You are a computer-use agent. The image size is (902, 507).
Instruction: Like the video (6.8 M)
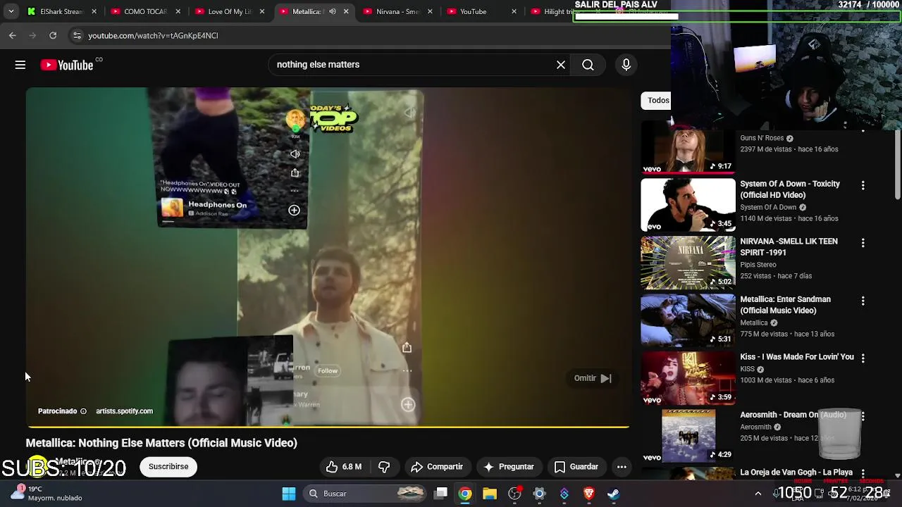click(344, 467)
